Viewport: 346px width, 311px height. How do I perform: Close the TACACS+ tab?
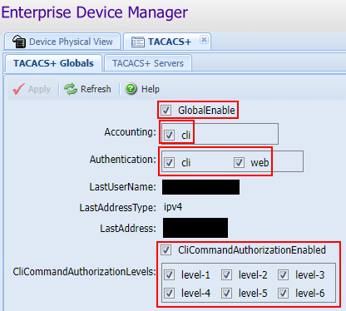[204, 40]
